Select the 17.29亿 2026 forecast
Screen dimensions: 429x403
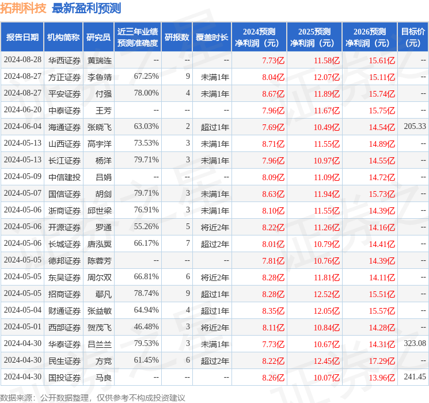tap(382, 361)
